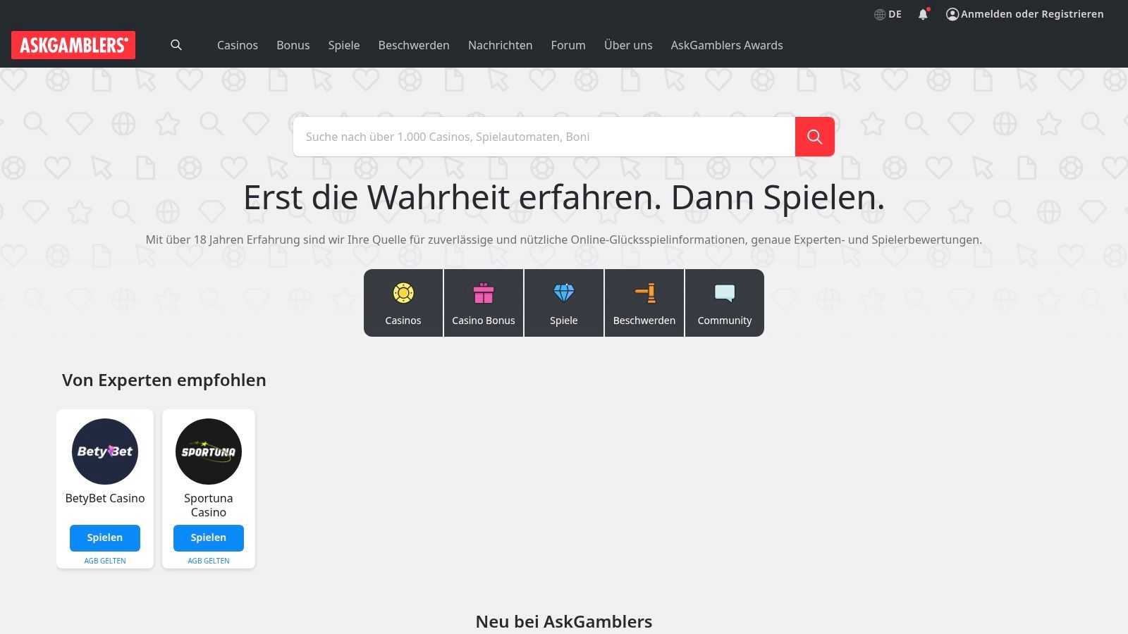The width and height of the screenshot is (1128, 634).
Task: Open the Forum menu item
Action: tap(568, 45)
